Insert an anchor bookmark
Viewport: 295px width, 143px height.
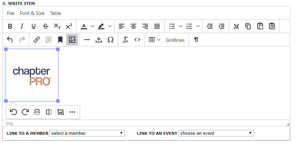(x=60, y=40)
